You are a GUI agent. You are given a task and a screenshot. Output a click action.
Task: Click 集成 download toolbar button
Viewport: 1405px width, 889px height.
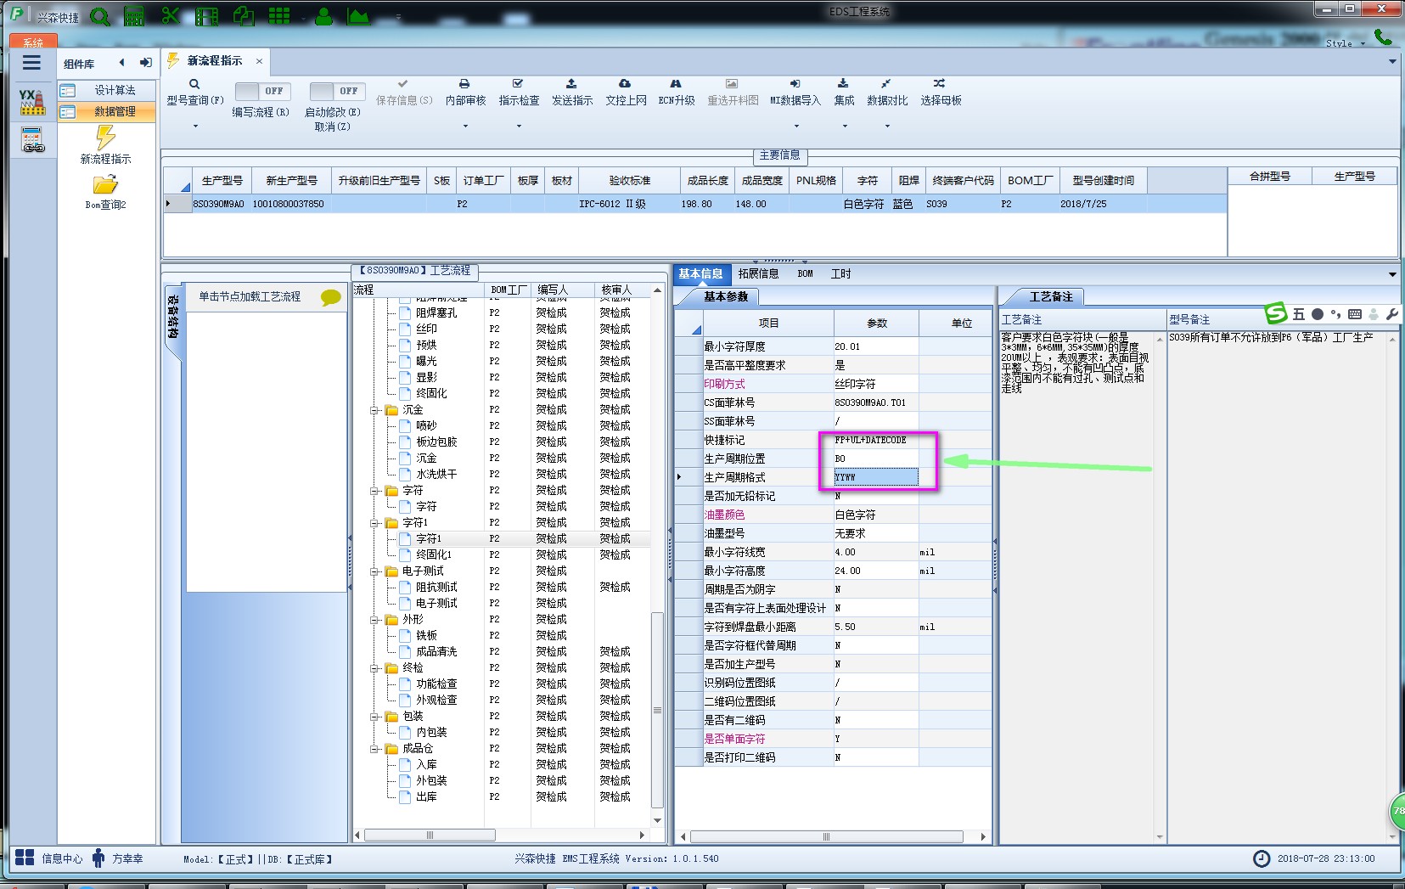844,93
